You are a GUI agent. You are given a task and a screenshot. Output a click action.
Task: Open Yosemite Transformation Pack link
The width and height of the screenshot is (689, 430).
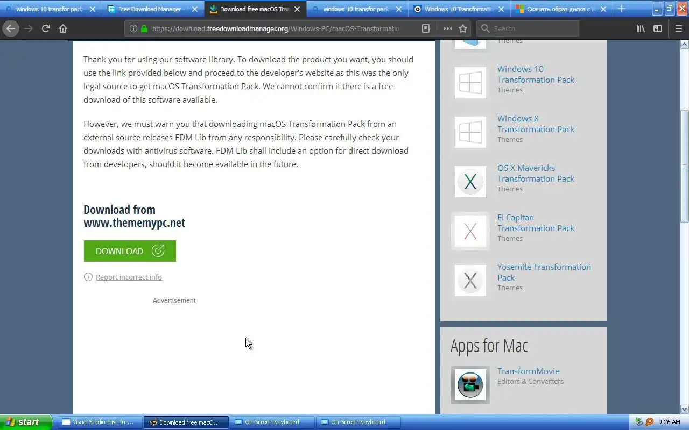pos(544,272)
